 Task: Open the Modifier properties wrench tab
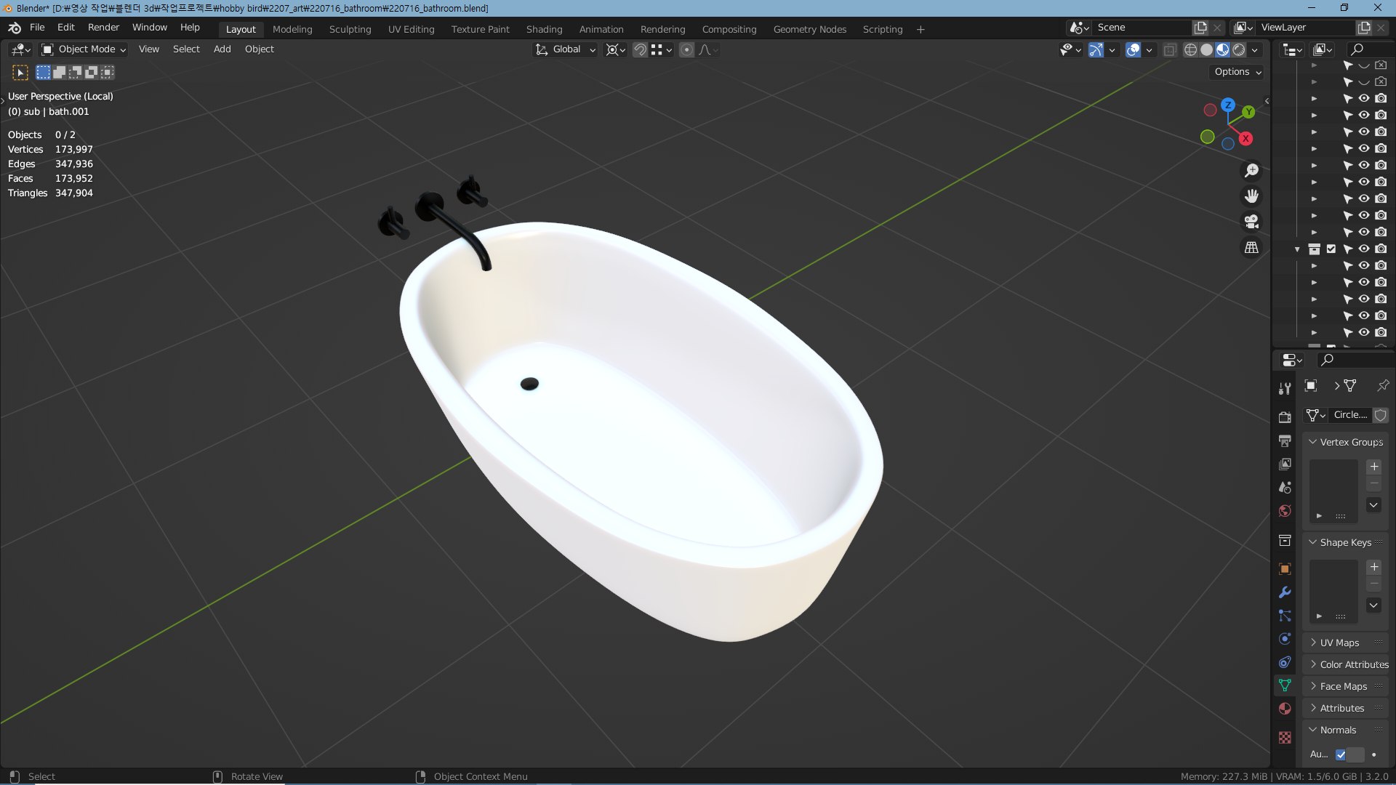(1285, 592)
